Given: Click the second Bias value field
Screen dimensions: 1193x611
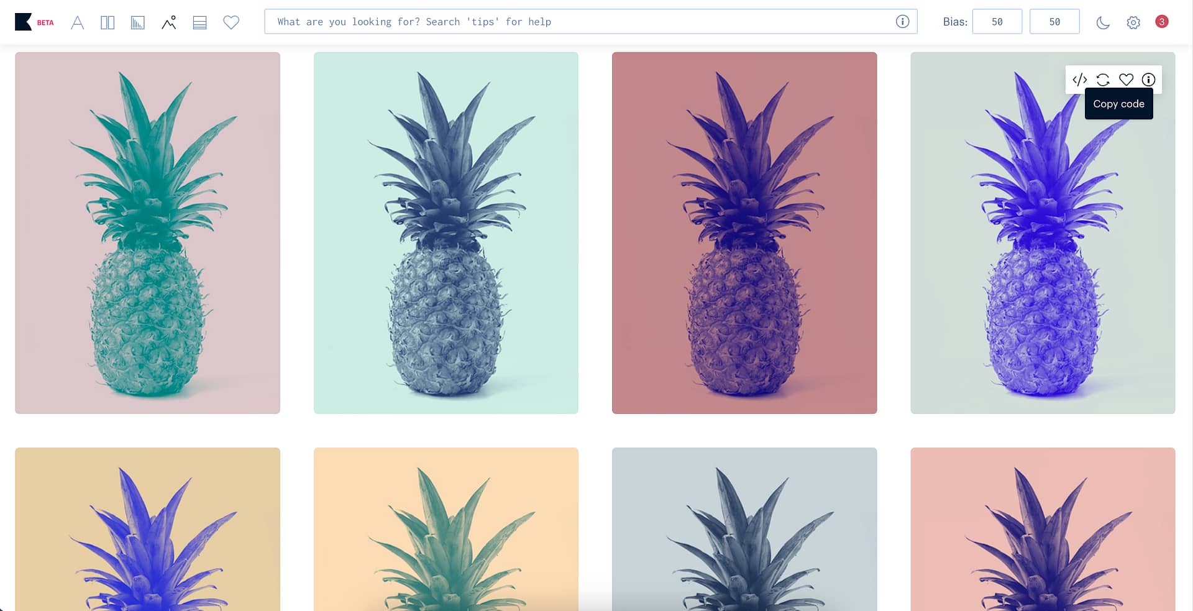Looking at the screenshot, I should click(x=1054, y=22).
